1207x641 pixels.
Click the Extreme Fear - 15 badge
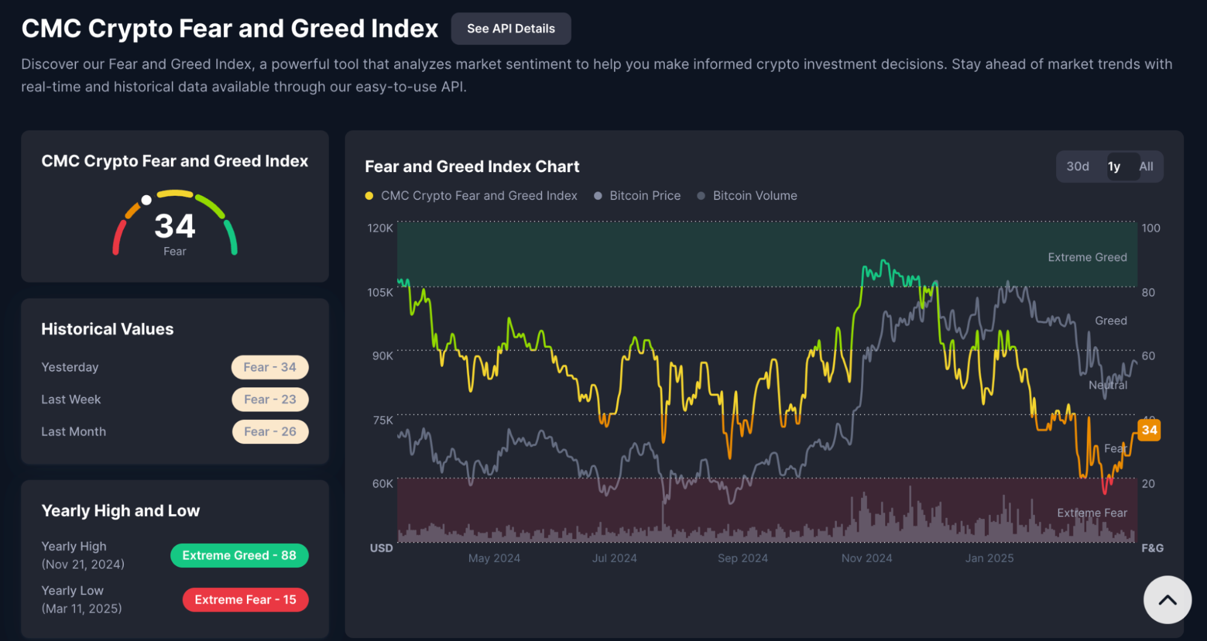tap(245, 599)
